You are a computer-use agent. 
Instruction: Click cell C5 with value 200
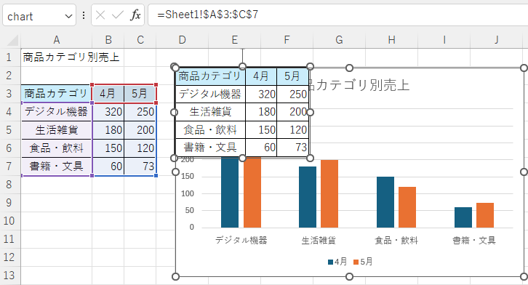pyautogui.click(x=140, y=130)
